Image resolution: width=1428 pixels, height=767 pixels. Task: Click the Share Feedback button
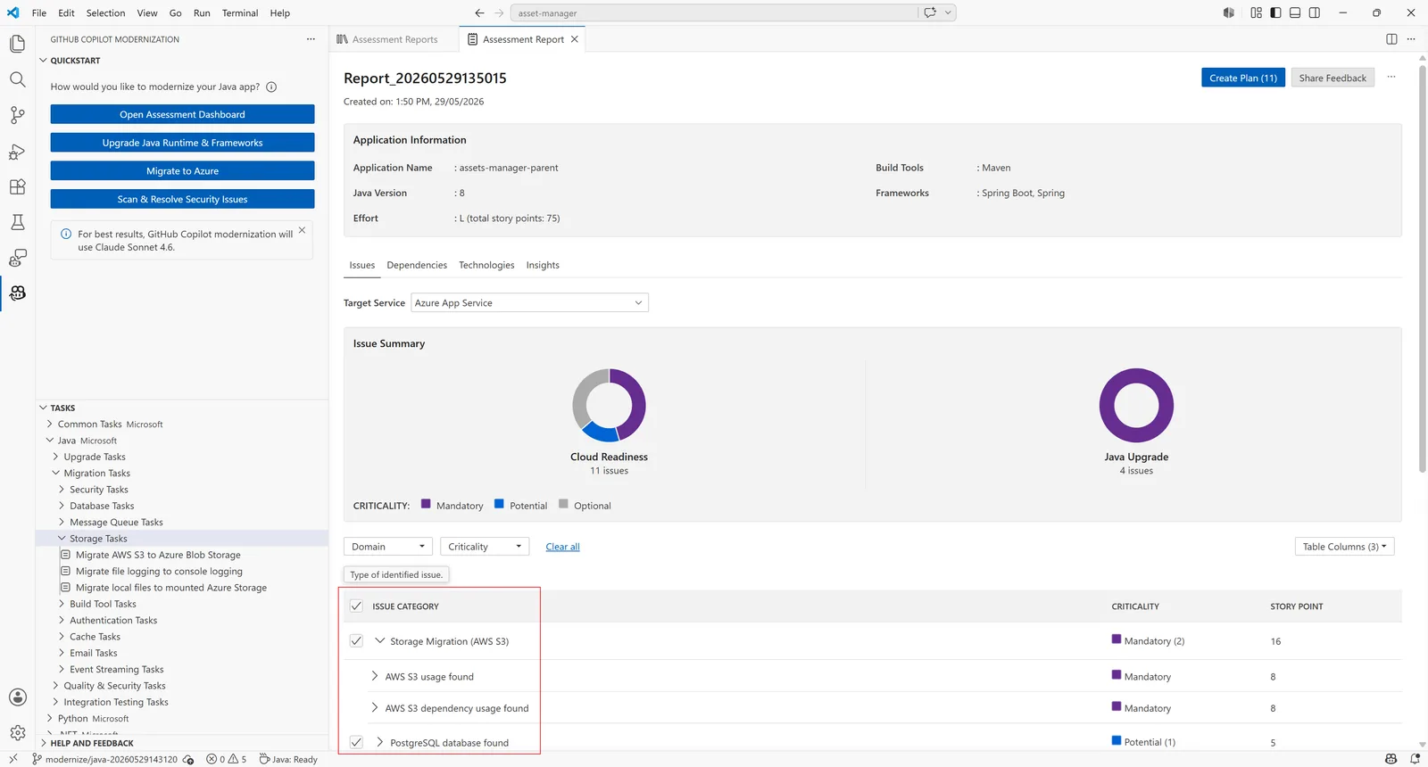1333,78
